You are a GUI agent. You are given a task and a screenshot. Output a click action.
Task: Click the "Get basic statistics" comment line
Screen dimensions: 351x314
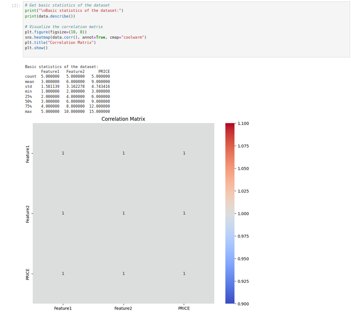click(67, 5)
